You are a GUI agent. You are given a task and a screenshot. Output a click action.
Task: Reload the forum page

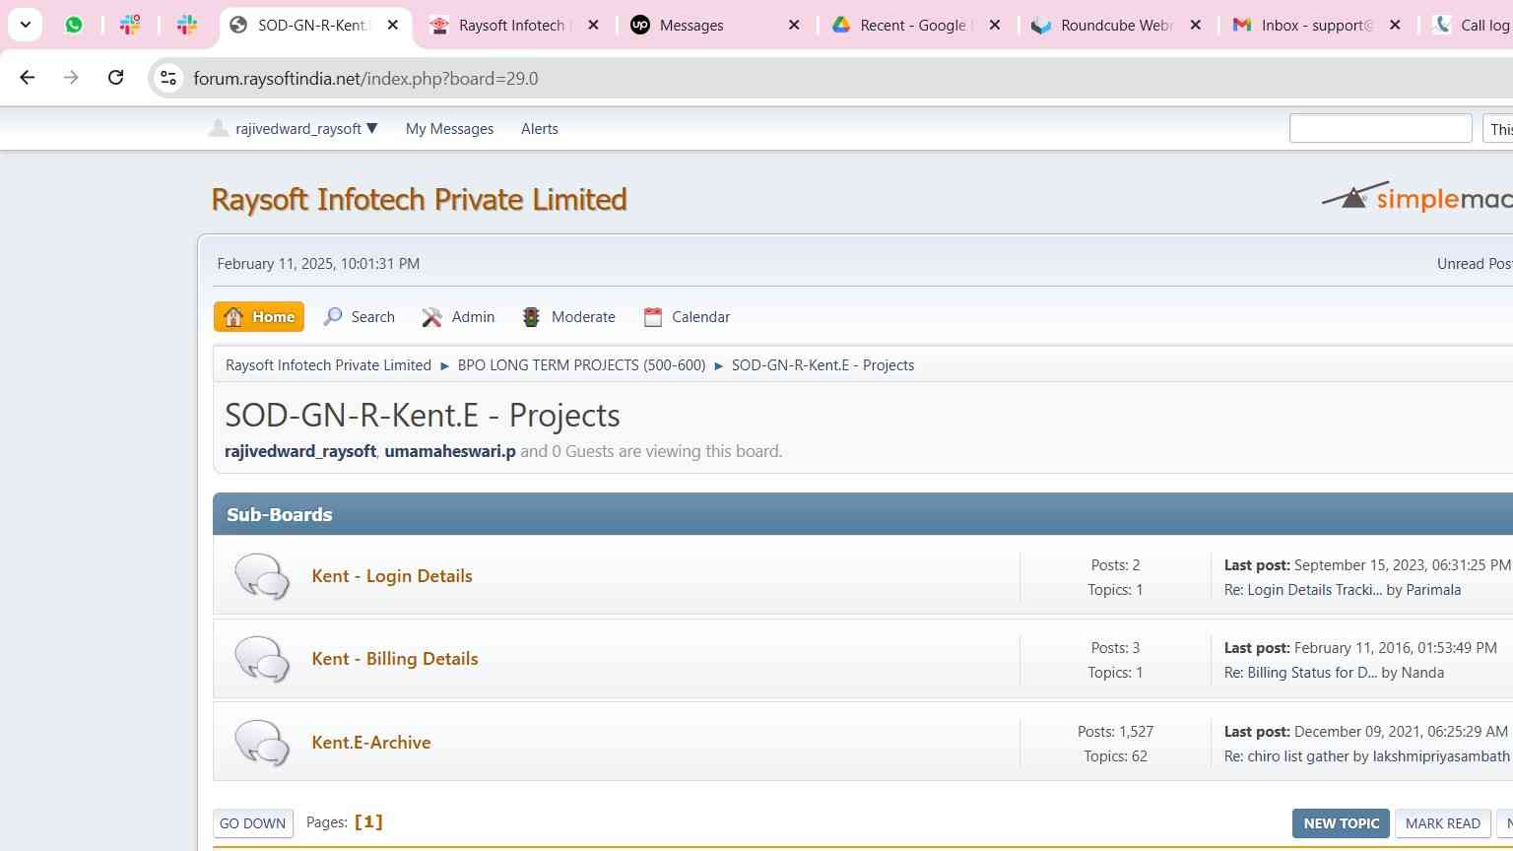click(115, 77)
